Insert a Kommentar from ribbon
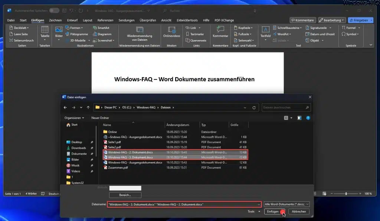The image size is (380, 221). pyautogui.click(x=220, y=32)
